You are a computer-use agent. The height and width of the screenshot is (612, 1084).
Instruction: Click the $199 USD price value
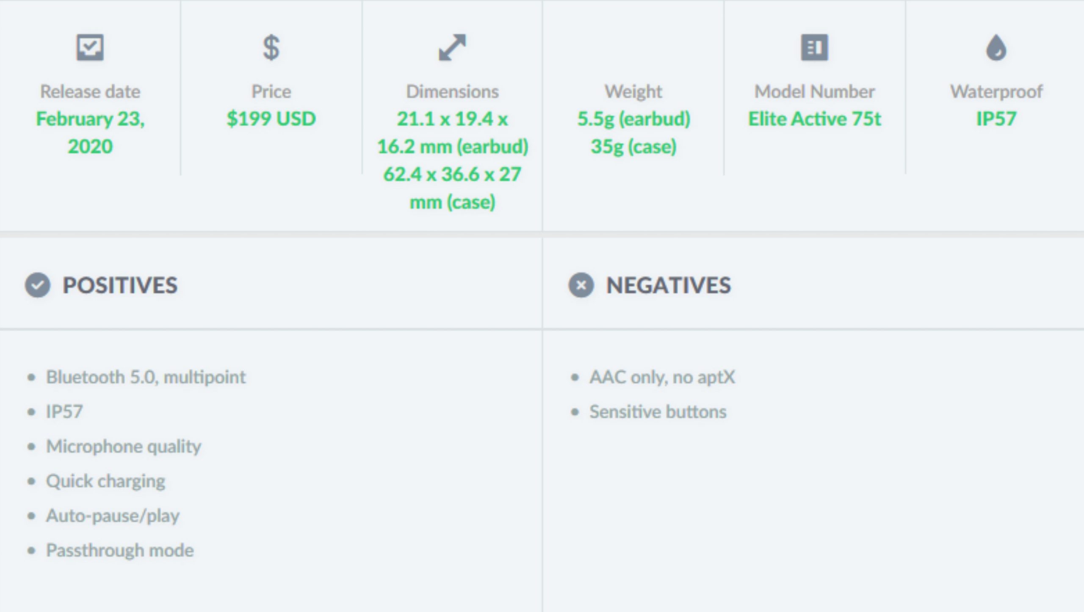tap(271, 119)
